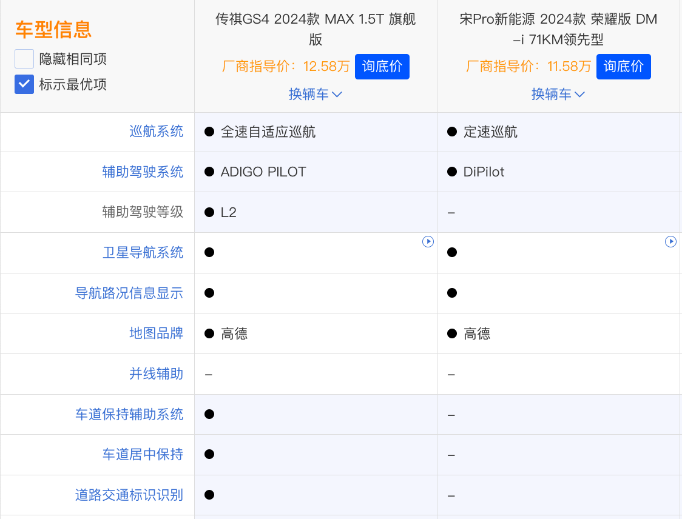Check the 隐藏相同项 checkbox
The height and width of the screenshot is (519, 682).
click(24, 59)
